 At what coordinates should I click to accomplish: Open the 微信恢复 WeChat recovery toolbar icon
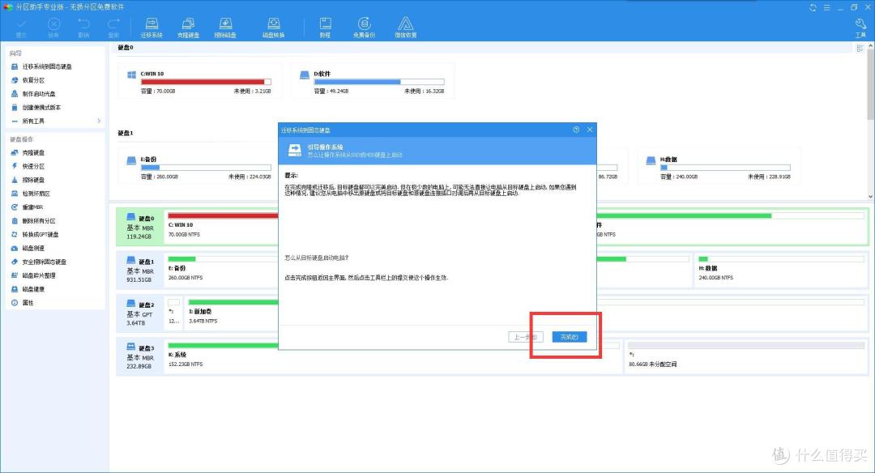point(405,27)
